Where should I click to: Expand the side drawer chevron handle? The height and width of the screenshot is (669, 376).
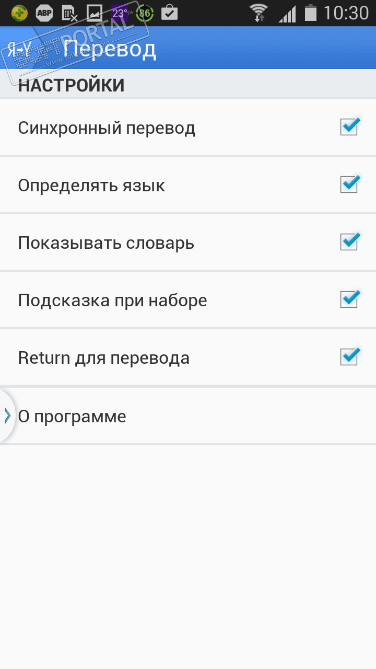coord(7,416)
